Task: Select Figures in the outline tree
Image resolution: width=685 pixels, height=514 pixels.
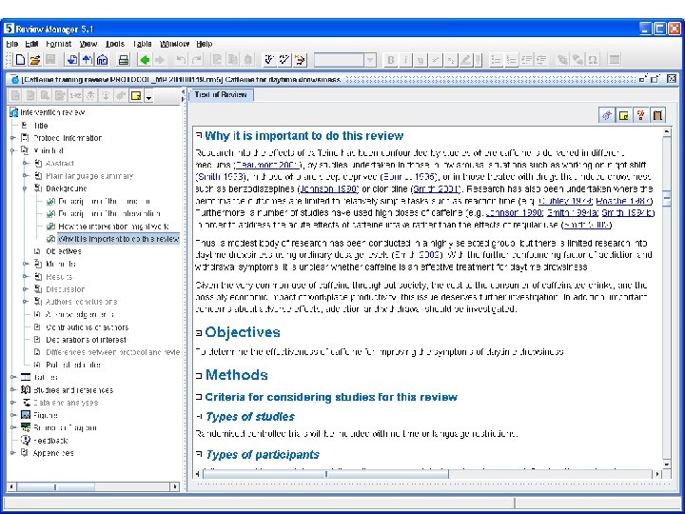Action: [46, 415]
